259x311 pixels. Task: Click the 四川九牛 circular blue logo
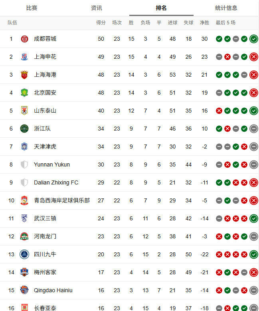click(24, 254)
